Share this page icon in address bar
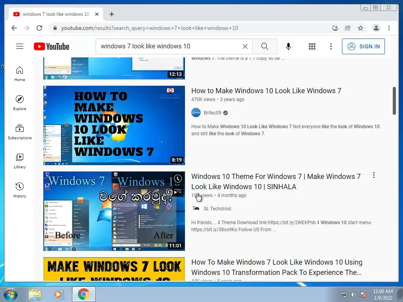403x302 pixels. (x=348, y=28)
